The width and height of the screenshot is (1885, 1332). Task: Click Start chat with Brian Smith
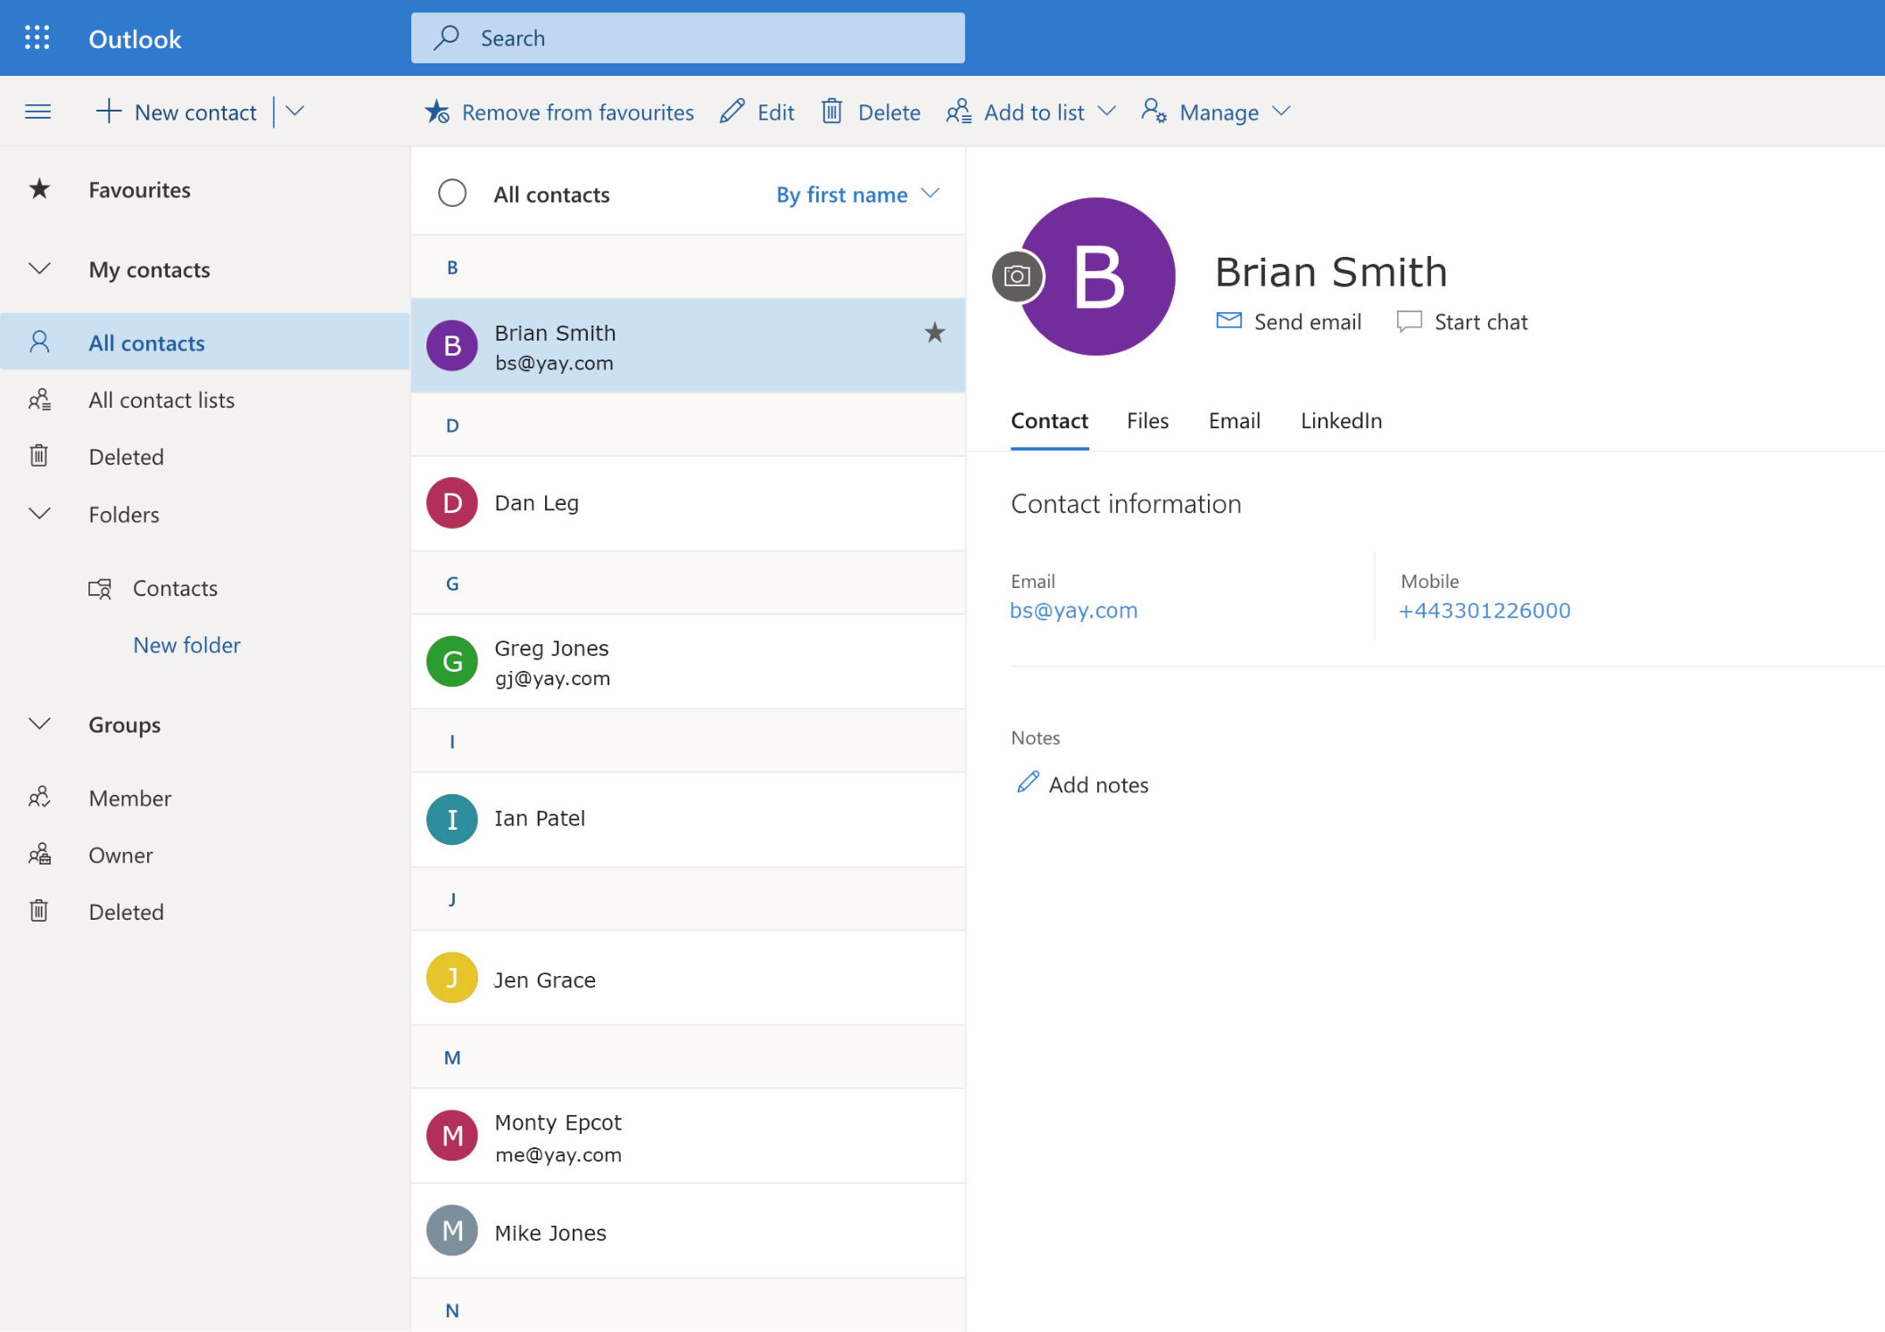click(1461, 321)
